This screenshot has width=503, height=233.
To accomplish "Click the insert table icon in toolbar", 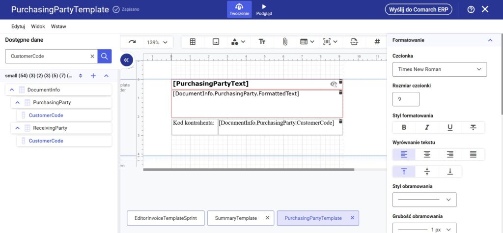I will [193, 42].
